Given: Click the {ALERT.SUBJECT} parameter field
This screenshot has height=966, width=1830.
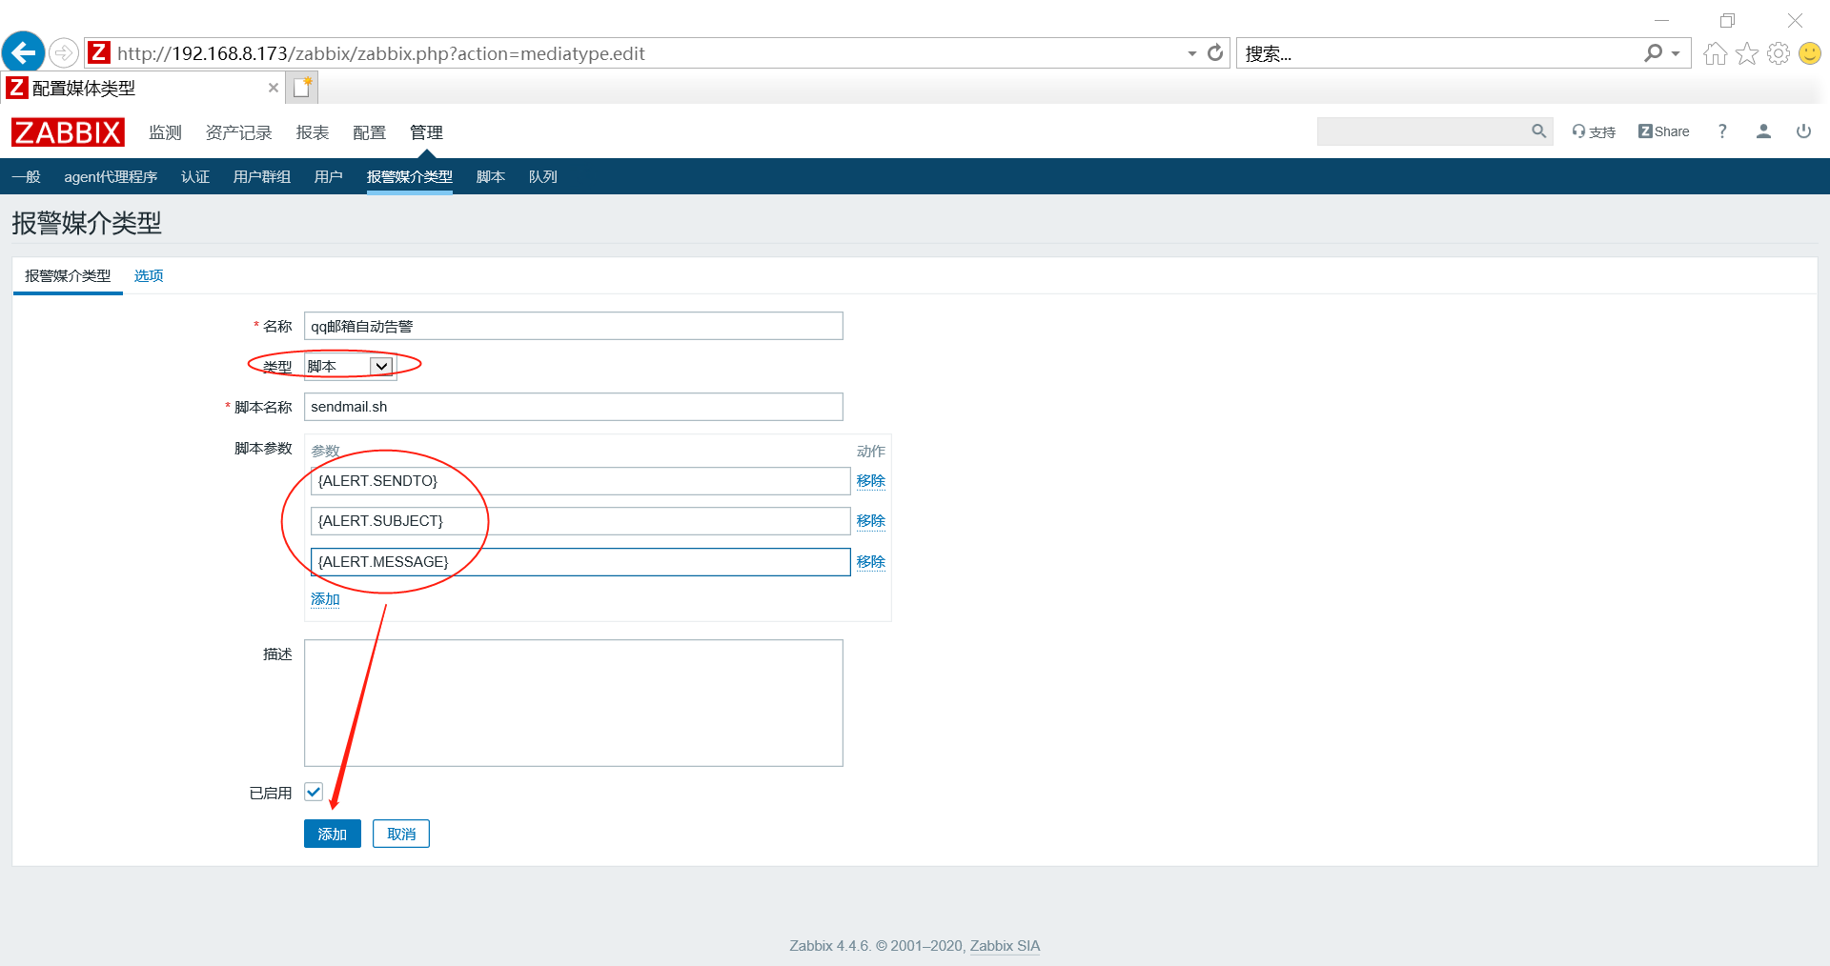Looking at the screenshot, I should coord(580,521).
